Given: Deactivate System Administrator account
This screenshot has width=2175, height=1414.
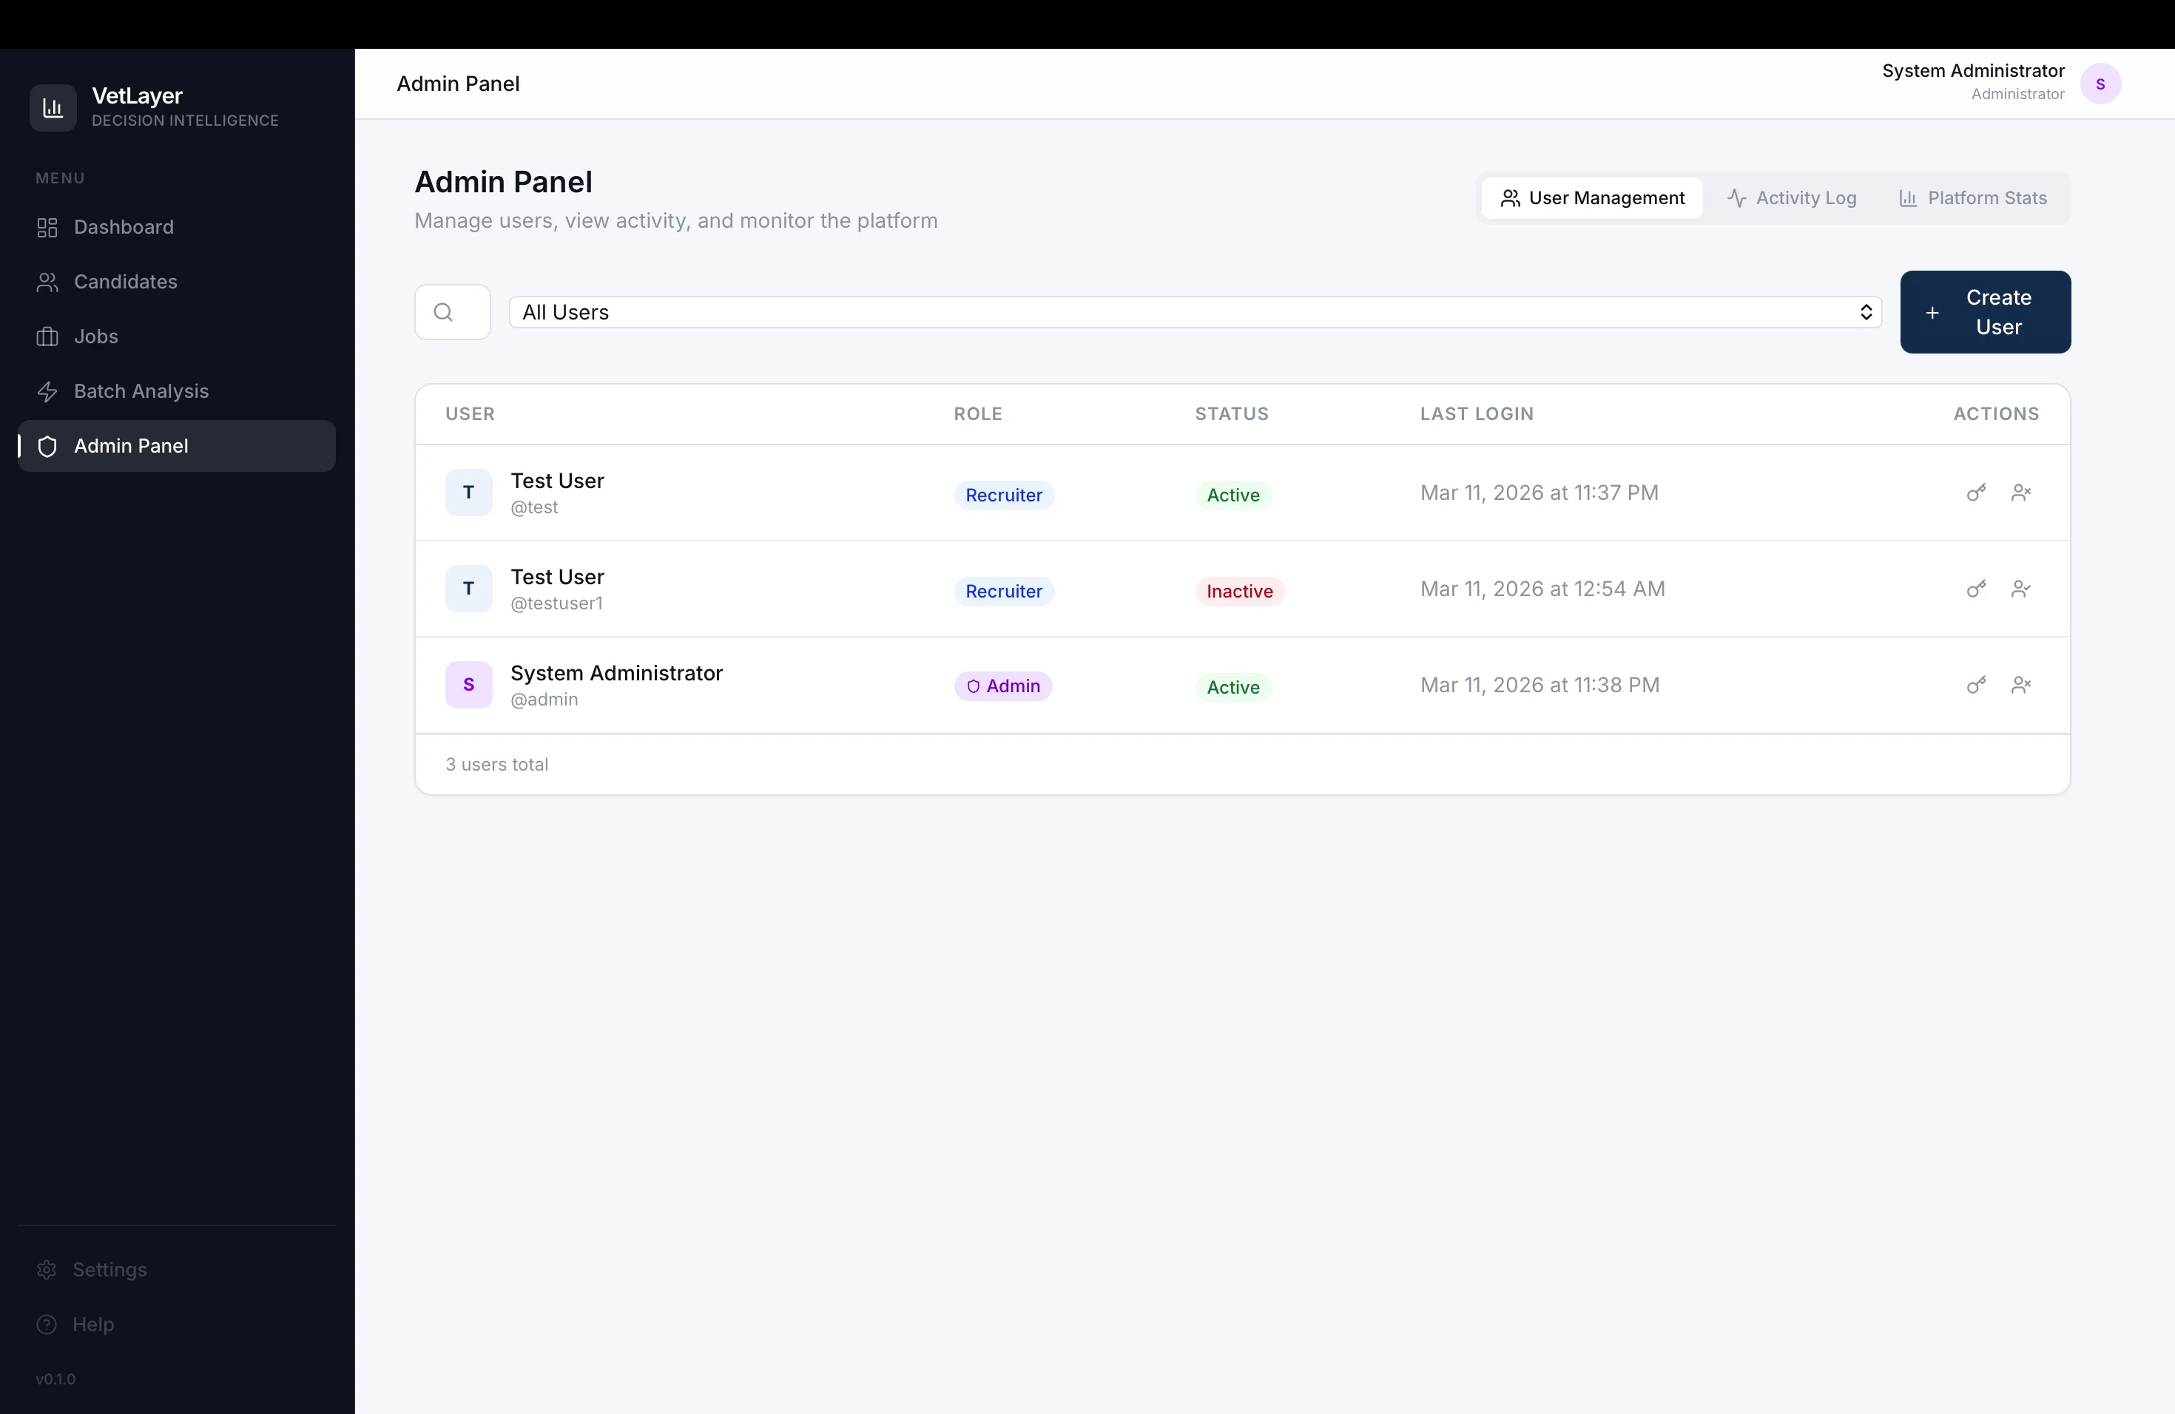Looking at the screenshot, I should (2020, 685).
